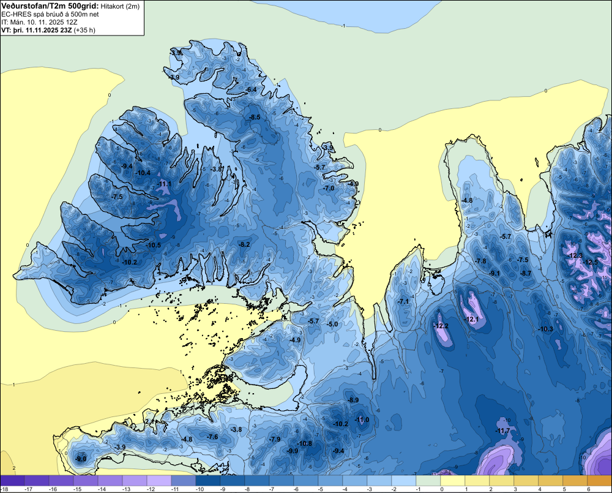The width and height of the screenshot is (612, 493).
Task: Select the -10.3 temperature label
Action: [546, 329]
